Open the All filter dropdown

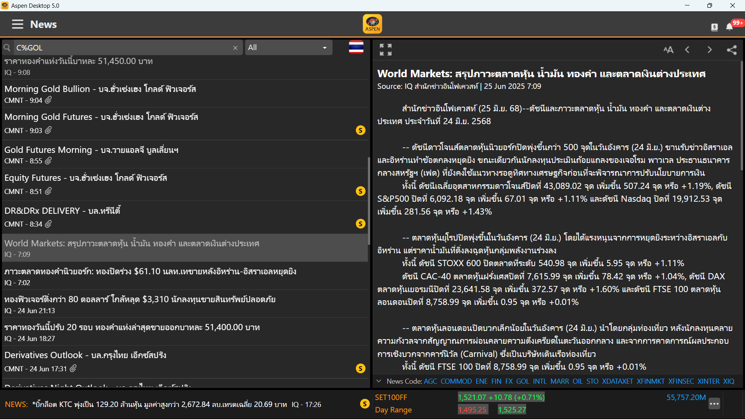click(288, 47)
